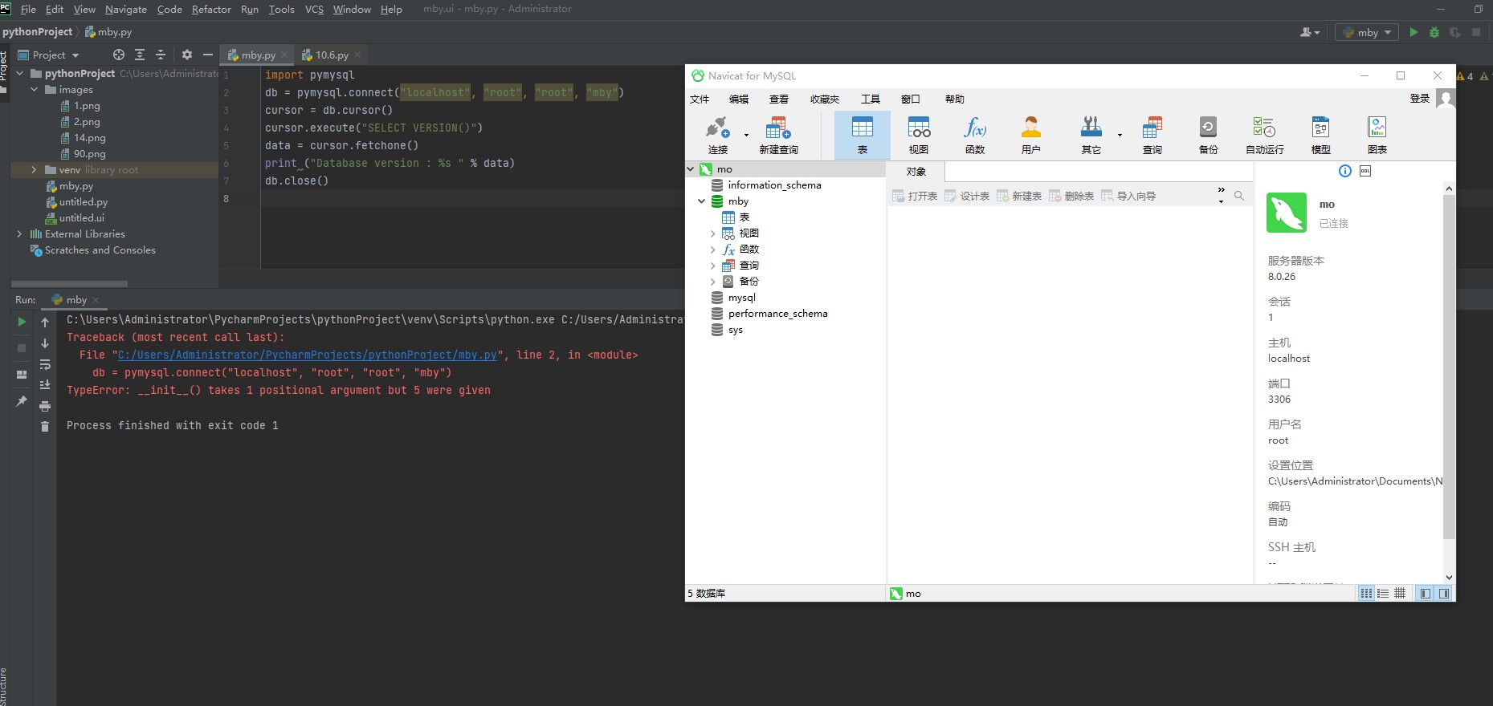Switch Navicat to list view mode
Viewport: 1493px width, 706px height.
click(x=1366, y=594)
